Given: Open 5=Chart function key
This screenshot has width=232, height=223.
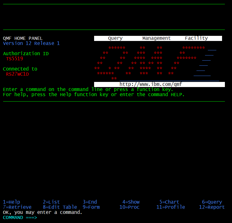Looking at the screenshot, I should [169, 202].
